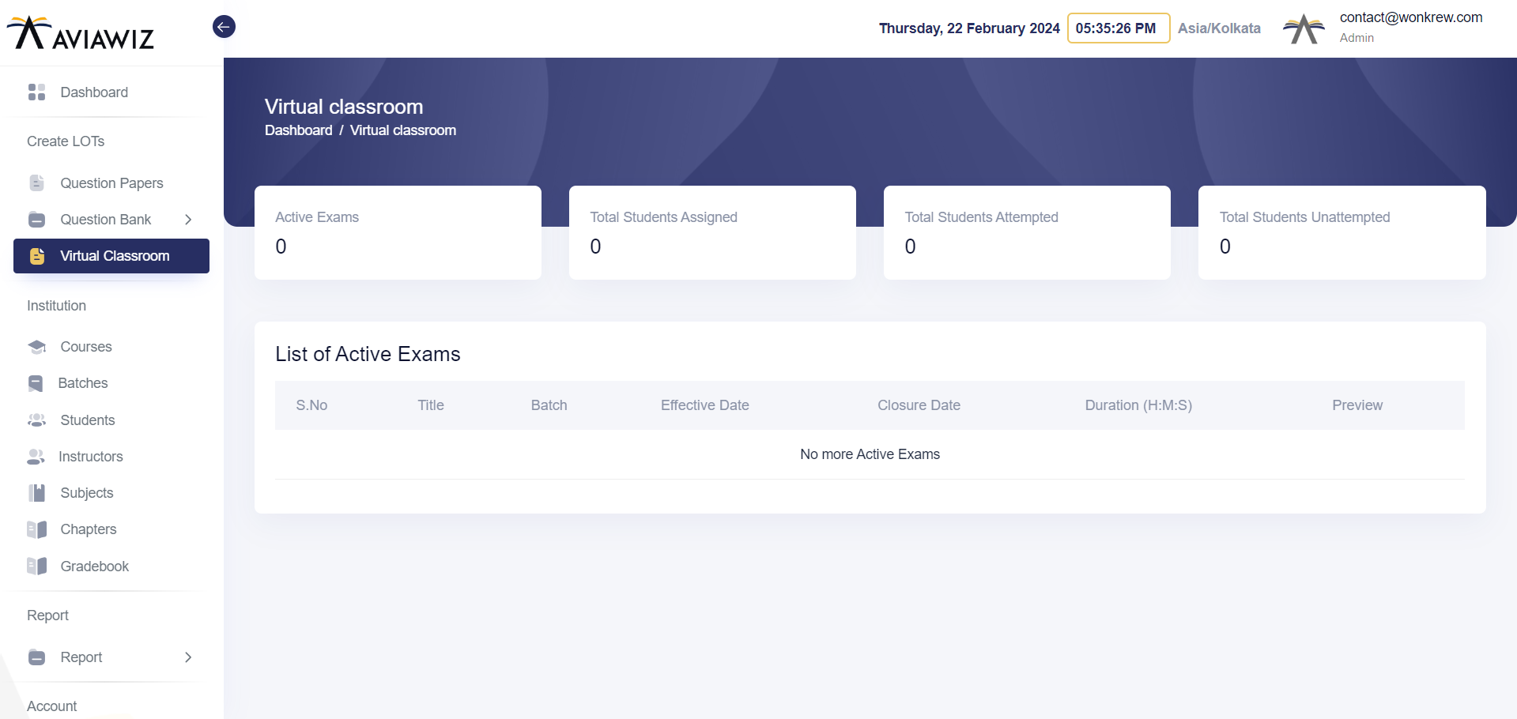
Task: Click the Duration (H:M:S) column header
Action: (x=1138, y=405)
